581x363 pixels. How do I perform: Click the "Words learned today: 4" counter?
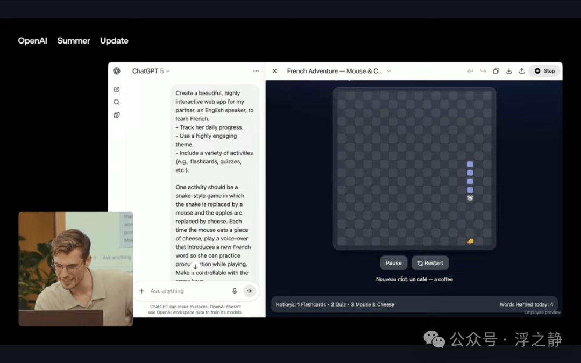coord(526,304)
